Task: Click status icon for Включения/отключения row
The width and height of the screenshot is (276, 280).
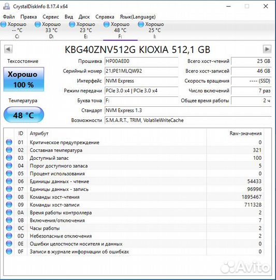Action: pos(9,220)
